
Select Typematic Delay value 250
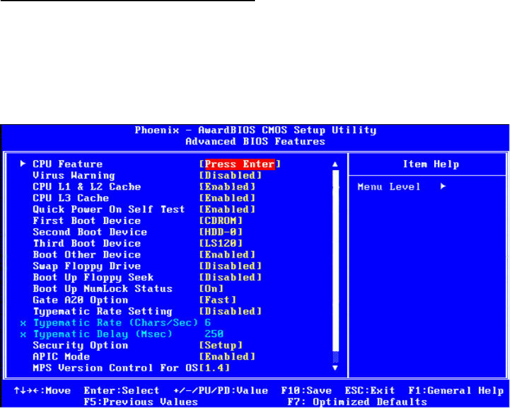pos(215,334)
